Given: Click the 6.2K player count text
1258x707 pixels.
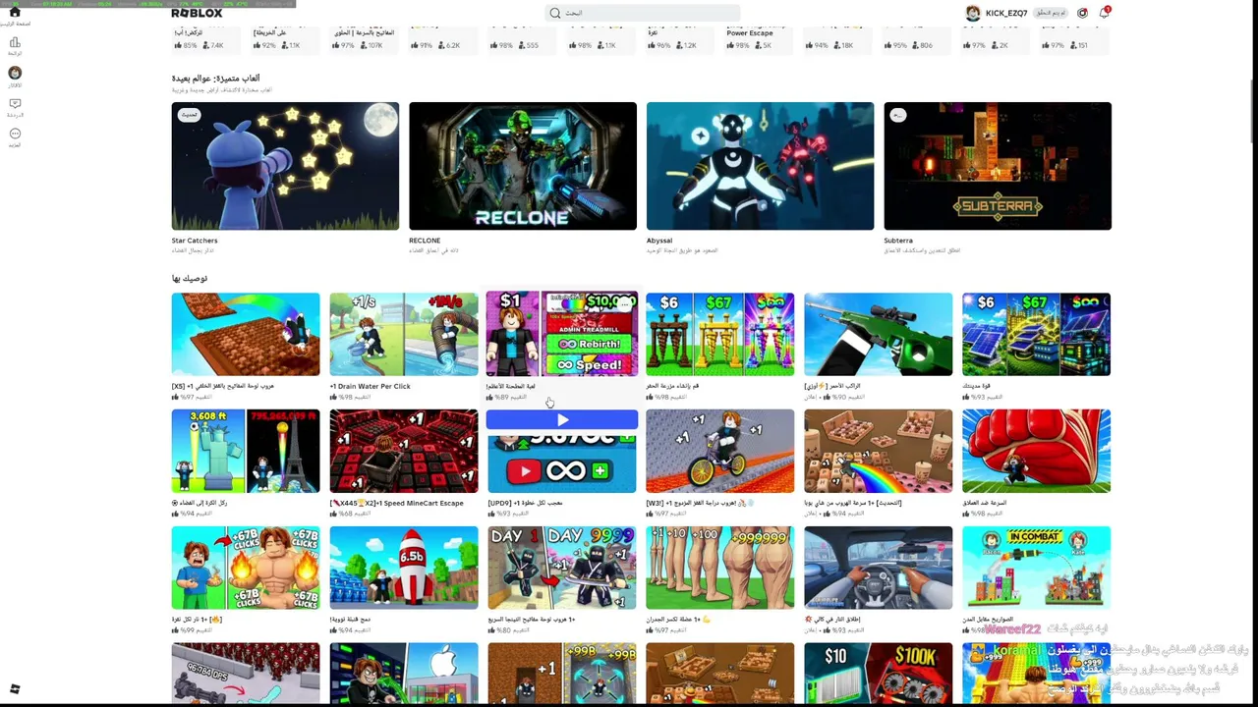Looking at the screenshot, I should tap(453, 45).
